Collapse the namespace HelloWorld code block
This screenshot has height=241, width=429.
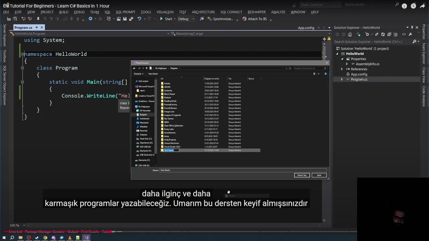(22, 54)
